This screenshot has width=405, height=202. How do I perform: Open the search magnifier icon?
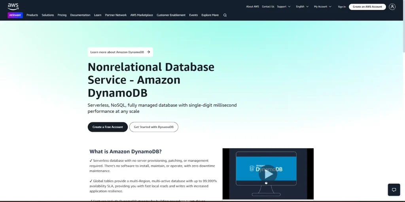coord(225,15)
